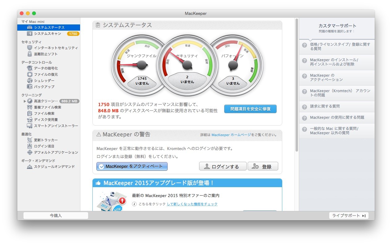Click the インターネットセキュリティ shield icon
This screenshot has height=245, width=392.
[x=30, y=48]
